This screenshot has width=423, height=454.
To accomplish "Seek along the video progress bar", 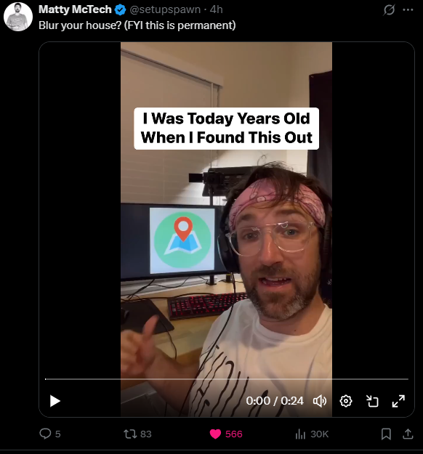I will coord(227,378).
